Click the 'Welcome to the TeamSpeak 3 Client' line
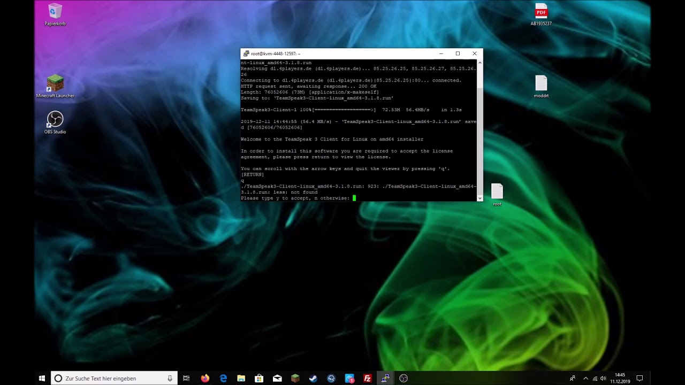Image resolution: width=685 pixels, height=385 pixels. tap(332, 139)
